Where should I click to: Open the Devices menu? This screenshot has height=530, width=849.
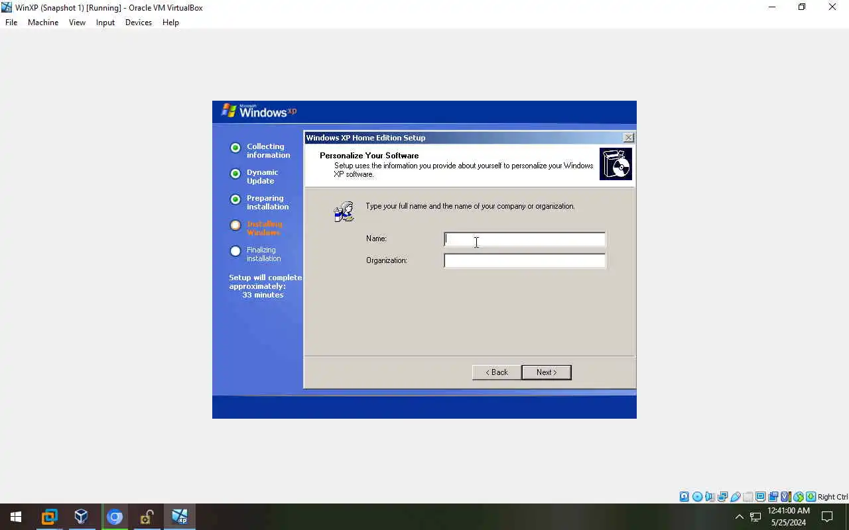click(x=138, y=23)
